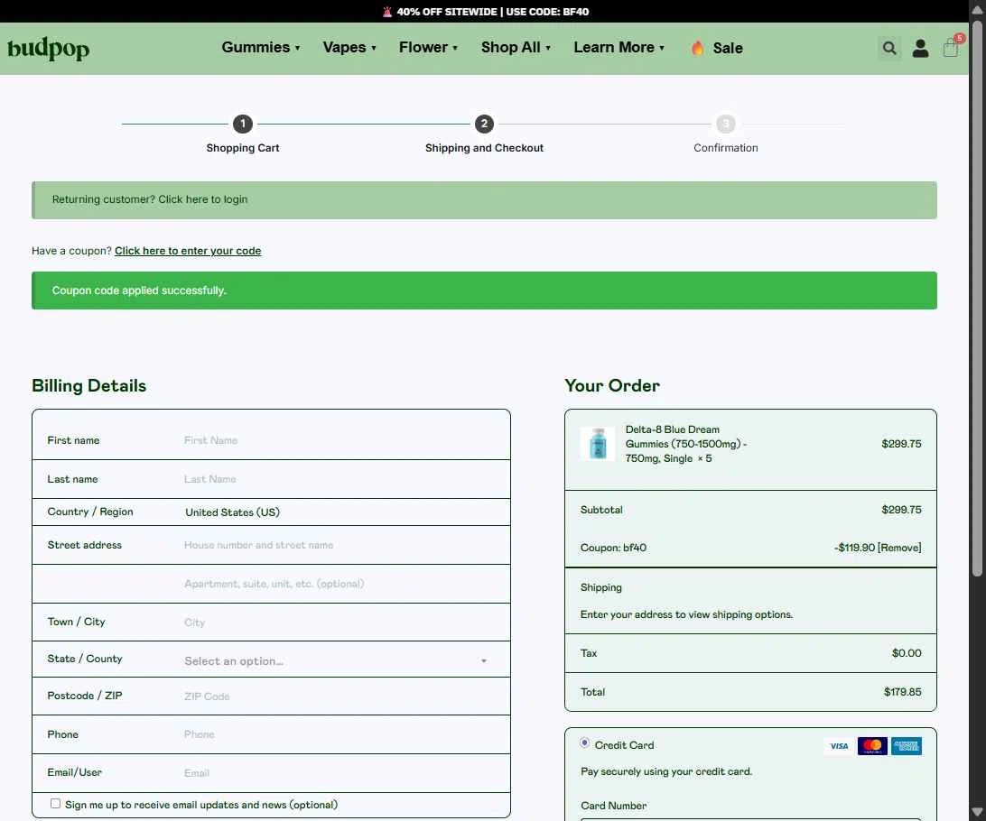Viewport: 986px width, 821px height.
Task: Click the page vertical scrollbar thumb
Action: 977,299
